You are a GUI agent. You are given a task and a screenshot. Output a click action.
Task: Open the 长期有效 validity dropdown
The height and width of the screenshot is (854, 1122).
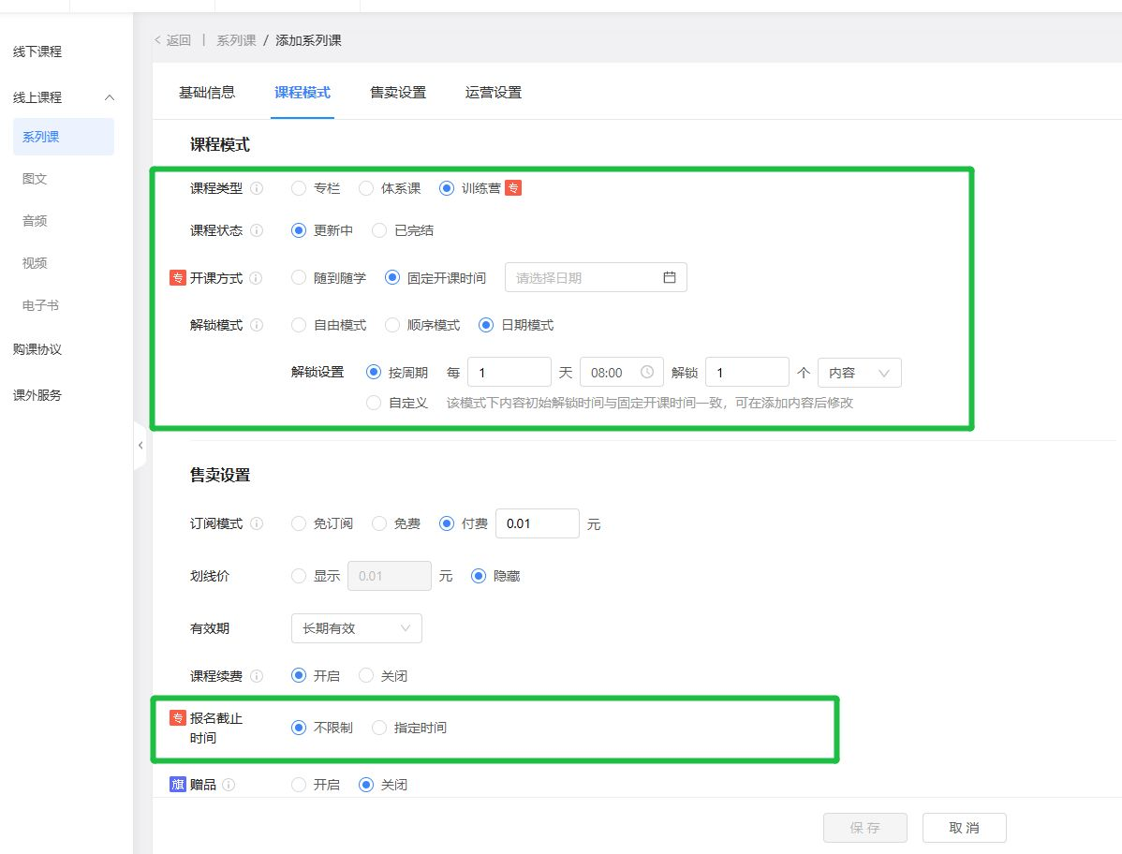point(356,628)
